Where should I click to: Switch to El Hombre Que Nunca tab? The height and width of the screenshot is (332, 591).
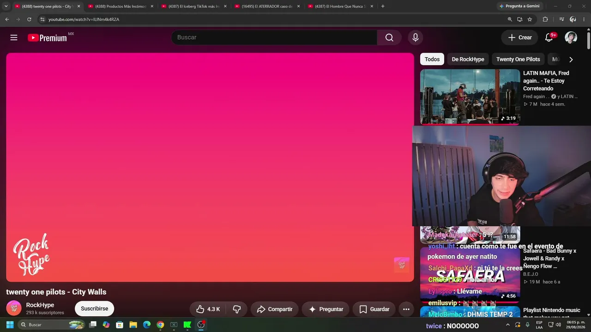(341, 6)
